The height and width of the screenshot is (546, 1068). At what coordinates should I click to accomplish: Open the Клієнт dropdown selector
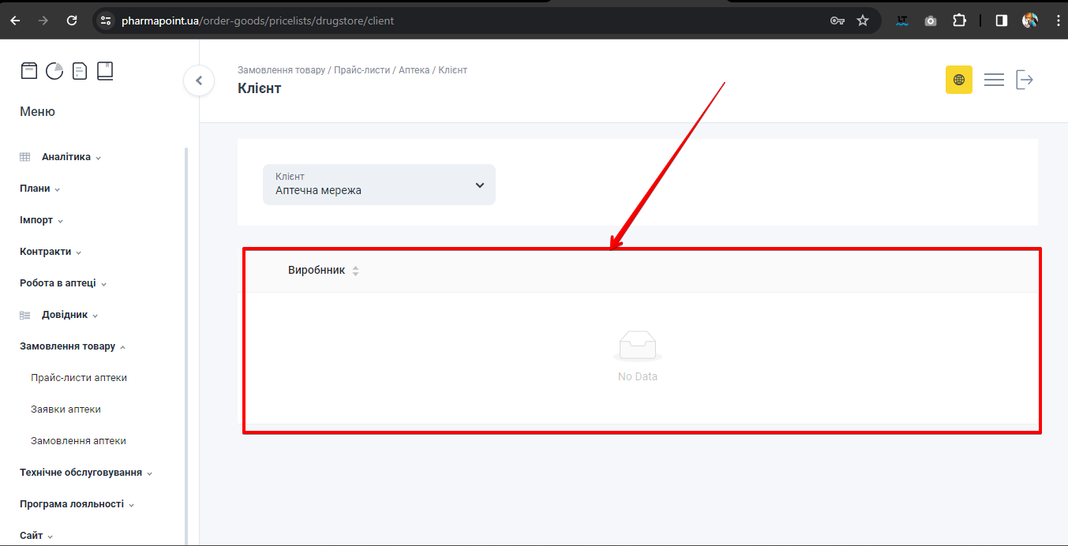tap(379, 185)
